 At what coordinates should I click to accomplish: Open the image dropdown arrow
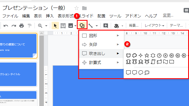tap(75, 26)
